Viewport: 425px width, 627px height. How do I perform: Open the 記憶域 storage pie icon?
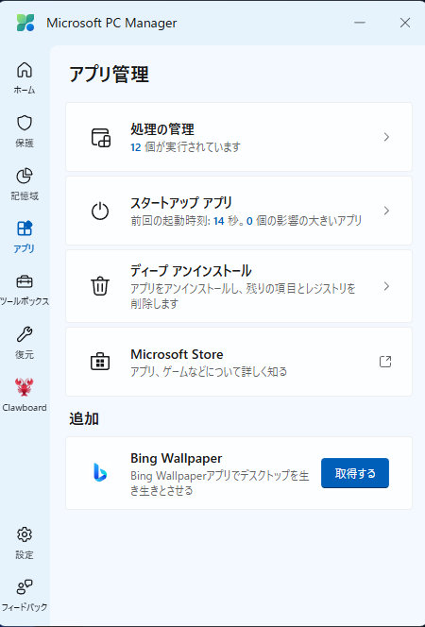[x=25, y=176]
